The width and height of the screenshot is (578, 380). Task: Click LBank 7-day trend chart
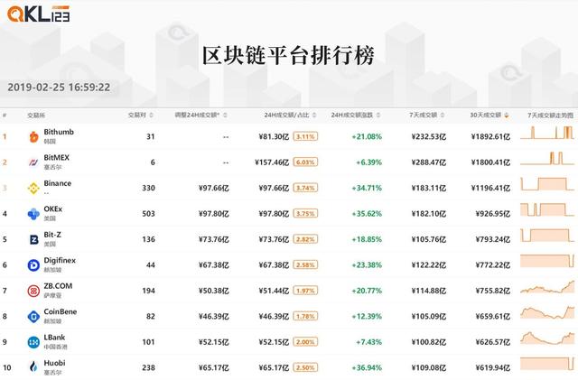pyautogui.click(x=547, y=338)
